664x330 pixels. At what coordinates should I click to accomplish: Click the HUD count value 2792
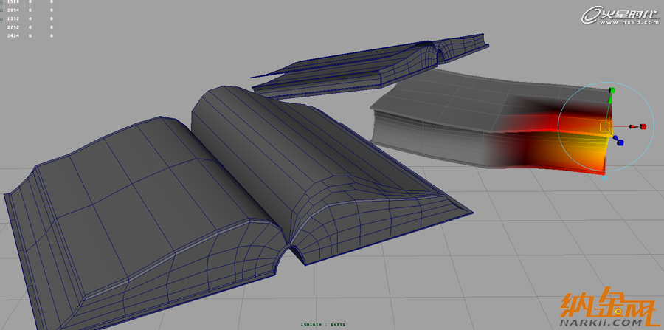13,27
